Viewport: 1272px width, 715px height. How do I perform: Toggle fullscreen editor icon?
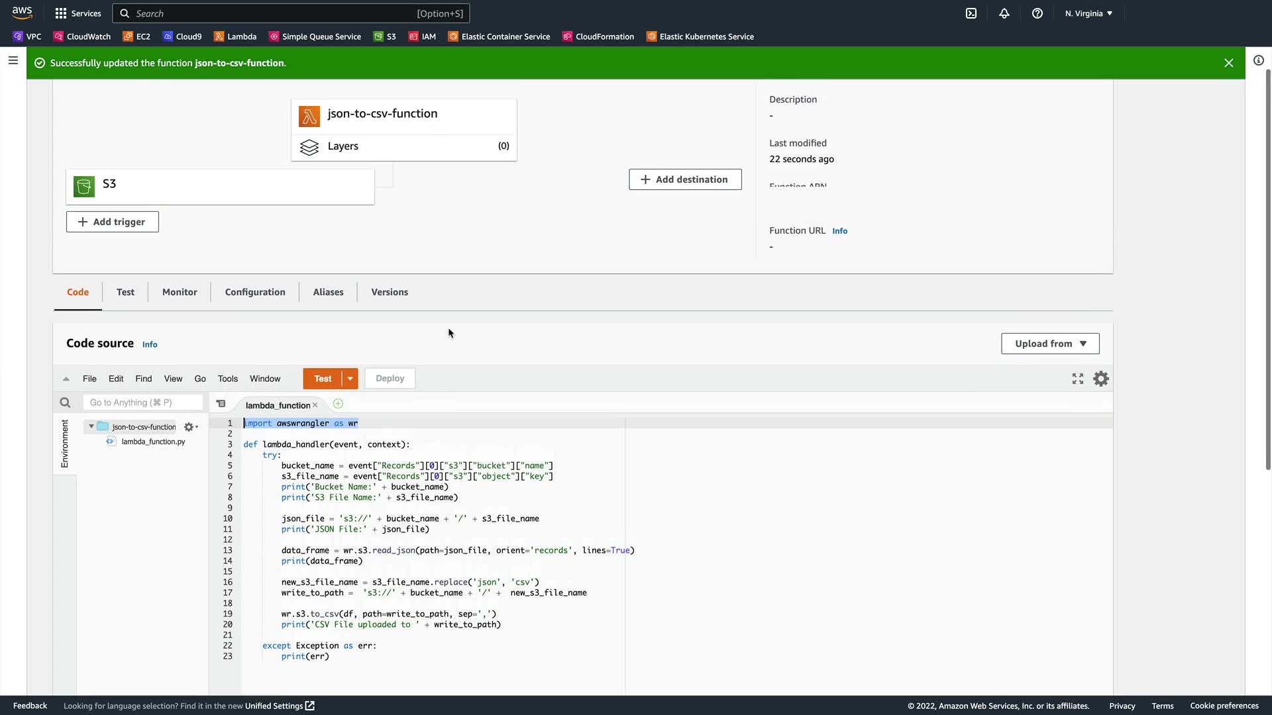click(1077, 379)
